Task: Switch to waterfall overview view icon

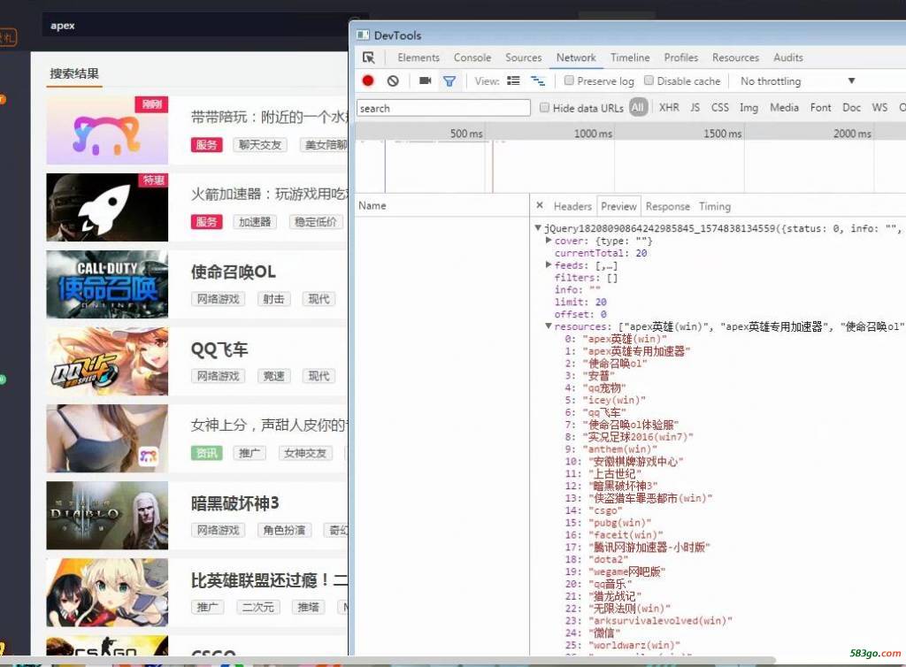Action: 537,80
